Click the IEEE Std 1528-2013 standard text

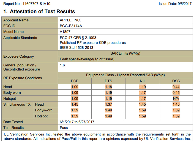76,47
